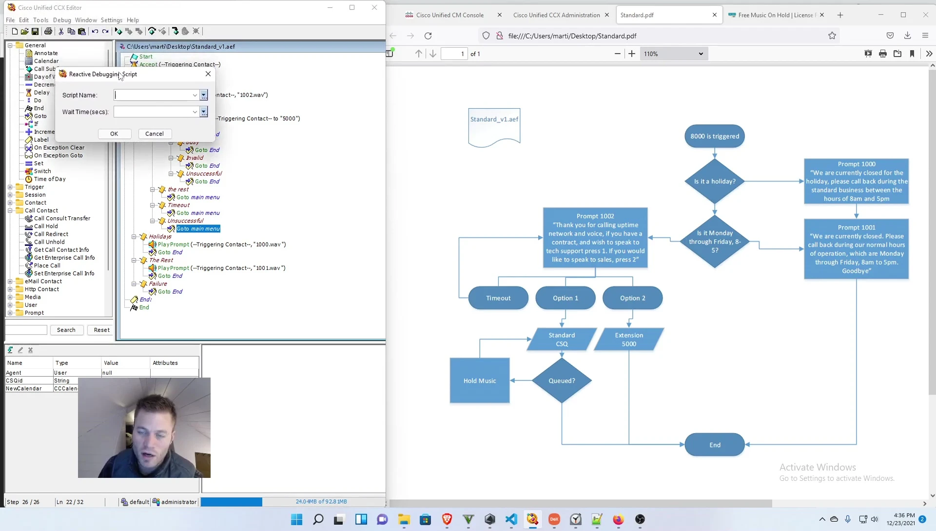Click the Windows Start button

(296, 519)
